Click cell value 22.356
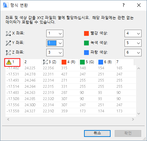147x141 pixels. coord(48,68)
